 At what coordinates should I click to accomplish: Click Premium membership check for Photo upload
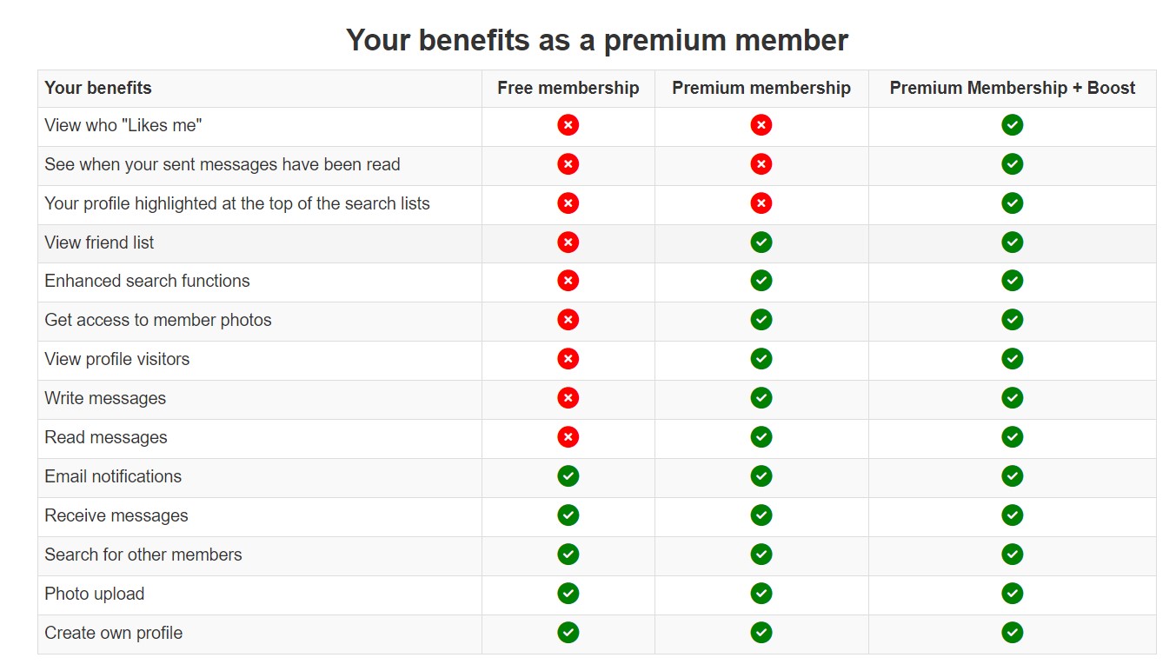(761, 594)
